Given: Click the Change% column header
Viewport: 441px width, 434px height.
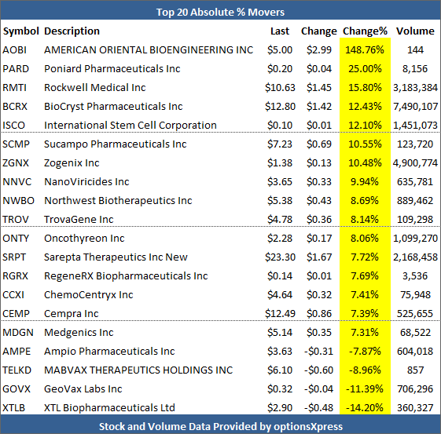Looking at the screenshot, I should point(365,31).
